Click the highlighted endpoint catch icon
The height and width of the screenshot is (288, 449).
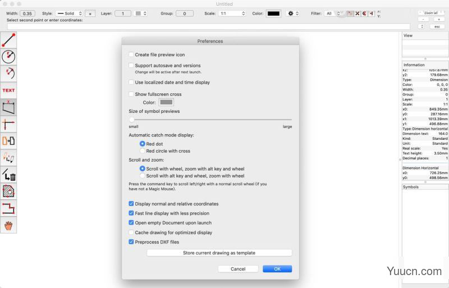350,13
